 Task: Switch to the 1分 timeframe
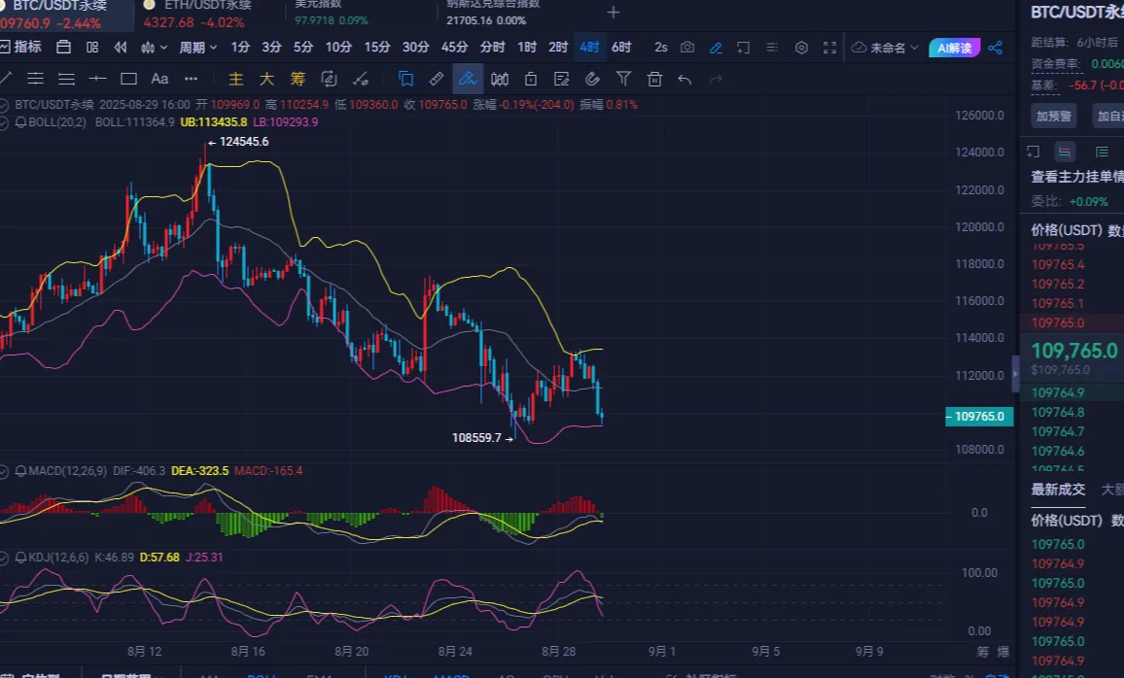(240, 48)
